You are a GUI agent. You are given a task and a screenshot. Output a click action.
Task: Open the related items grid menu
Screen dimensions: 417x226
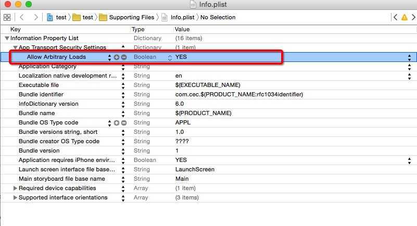click(x=7, y=17)
